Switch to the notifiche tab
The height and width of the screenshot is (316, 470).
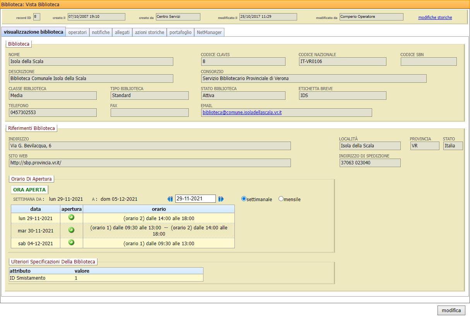(x=101, y=32)
